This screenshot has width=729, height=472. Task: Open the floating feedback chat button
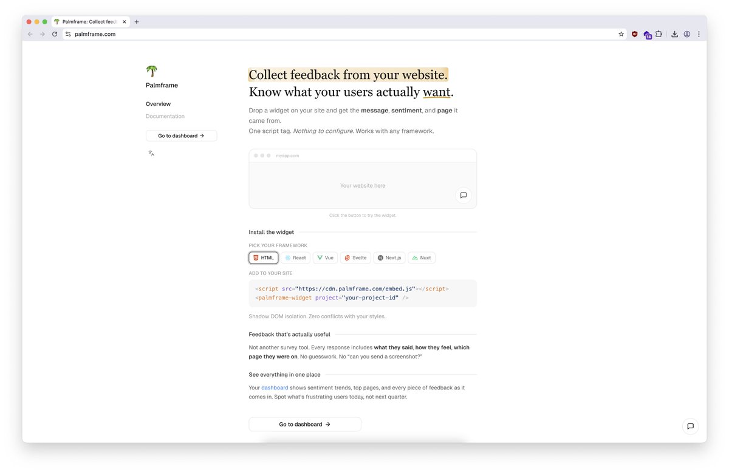[x=690, y=426]
